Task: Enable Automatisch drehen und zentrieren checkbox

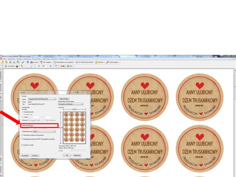Action: click(22, 135)
